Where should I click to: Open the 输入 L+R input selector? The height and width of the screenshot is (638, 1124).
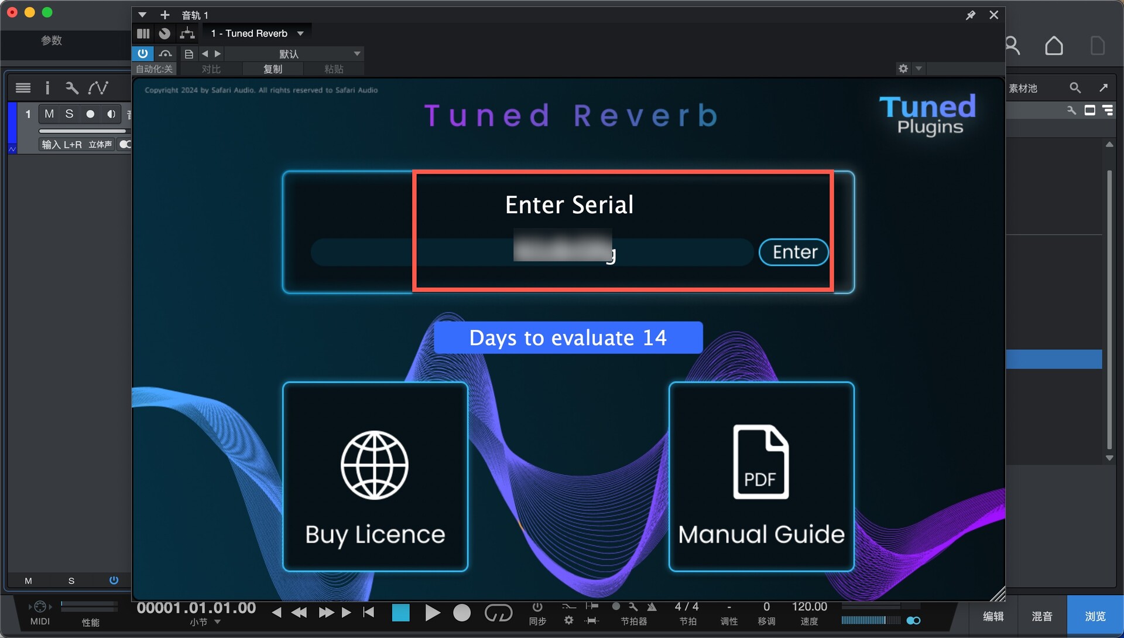pos(61,144)
